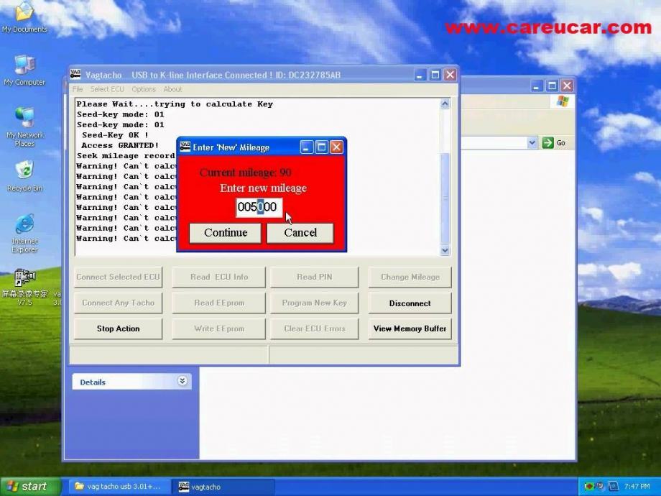Viewport: 661px width, 496px height.
Task: Click the 'Seed-Key OK !' log line
Action: (x=115, y=135)
